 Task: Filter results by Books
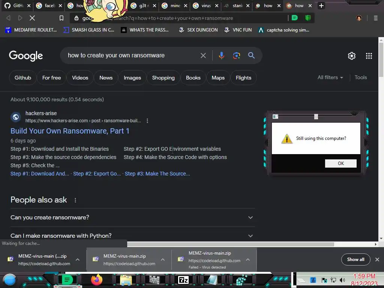click(193, 78)
